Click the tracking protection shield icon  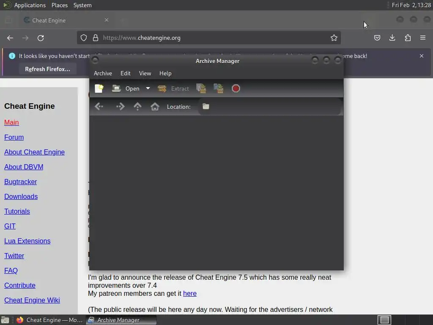click(x=84, y=38)
